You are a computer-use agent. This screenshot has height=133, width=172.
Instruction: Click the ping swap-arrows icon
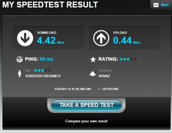19,59
